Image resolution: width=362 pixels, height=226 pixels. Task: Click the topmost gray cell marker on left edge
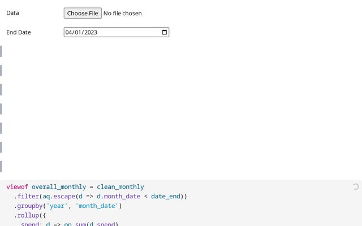[x=1, y=51]
